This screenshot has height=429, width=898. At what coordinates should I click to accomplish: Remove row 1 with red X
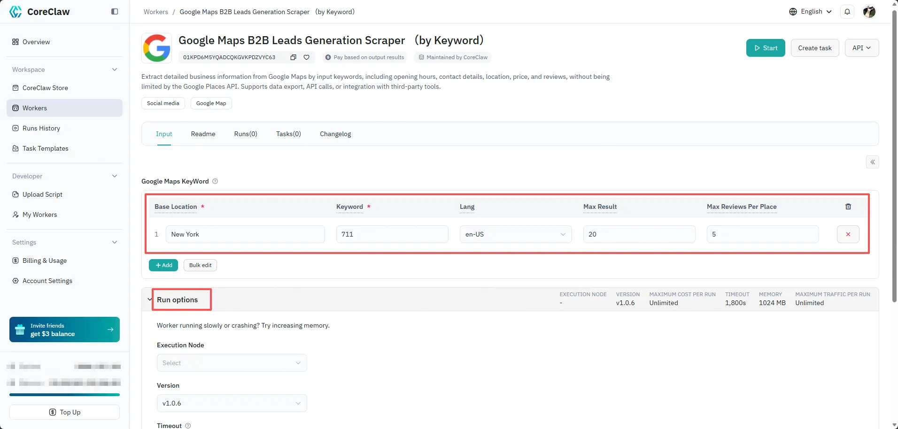(848, 234)
